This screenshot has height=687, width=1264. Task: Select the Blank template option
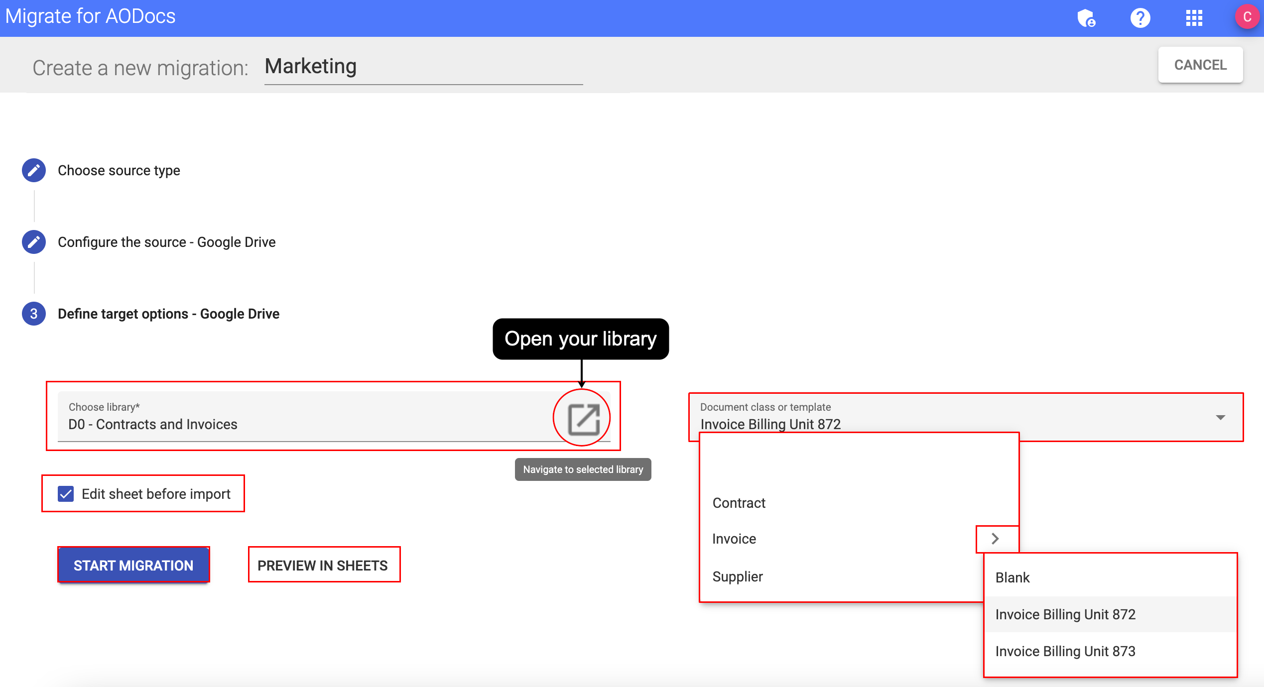[1012, 577]
